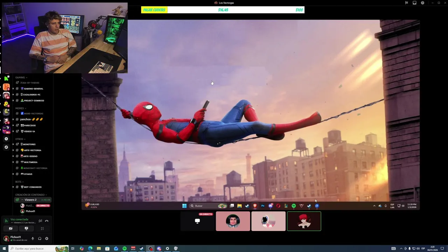Collapse the OTROS category
Screen dimensions: 448x252
20,139
